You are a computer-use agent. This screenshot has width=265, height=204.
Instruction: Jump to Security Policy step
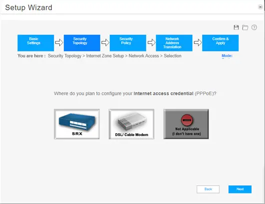click(x=128, y=43)
